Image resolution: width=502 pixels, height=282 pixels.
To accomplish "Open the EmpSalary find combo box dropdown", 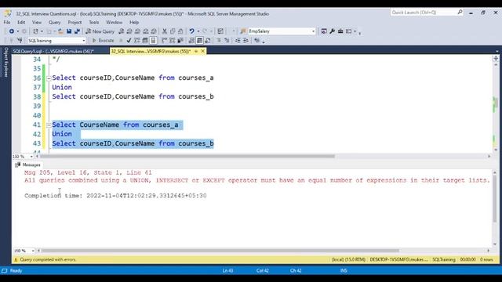I will click(314, 31).
